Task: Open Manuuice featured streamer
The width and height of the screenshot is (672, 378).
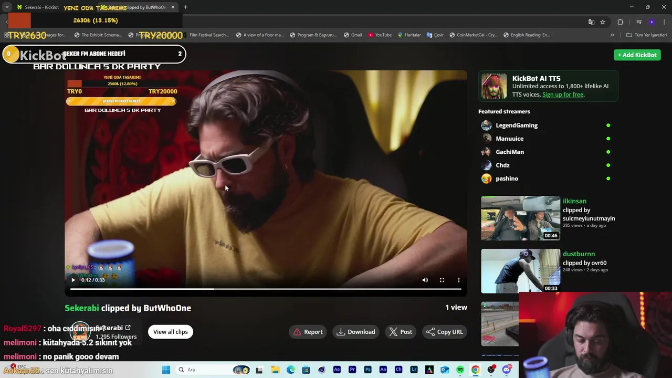Action: click(x=509, y=139)
